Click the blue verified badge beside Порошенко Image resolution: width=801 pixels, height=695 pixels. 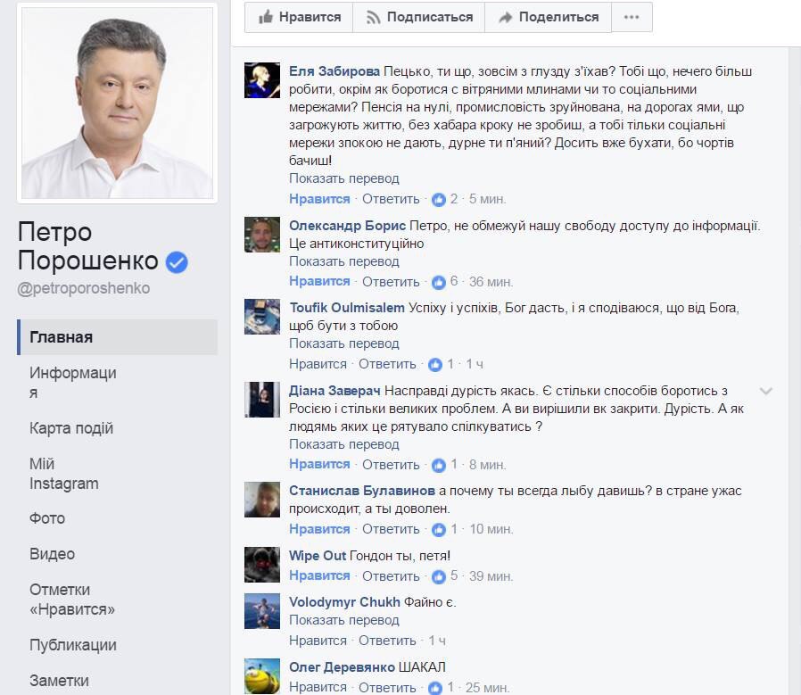[177, 262]
